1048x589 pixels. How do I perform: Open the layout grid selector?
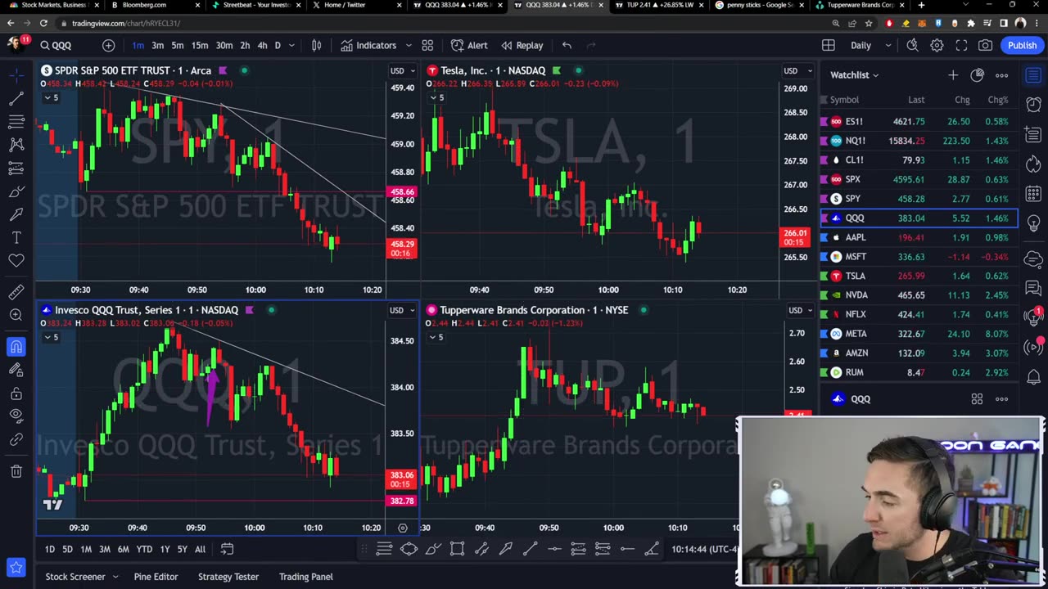829,46
